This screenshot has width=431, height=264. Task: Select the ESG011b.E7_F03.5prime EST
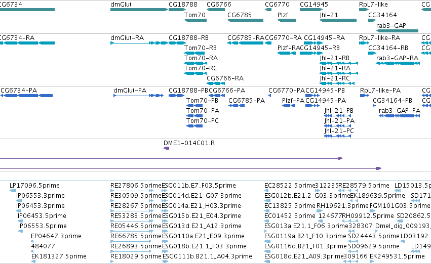coord(165,191)
